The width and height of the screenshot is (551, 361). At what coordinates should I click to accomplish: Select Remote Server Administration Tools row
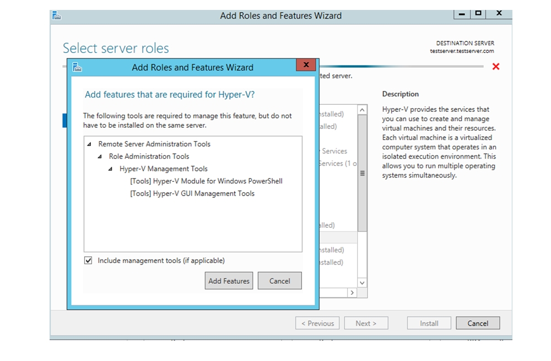[x=154, y=144]
